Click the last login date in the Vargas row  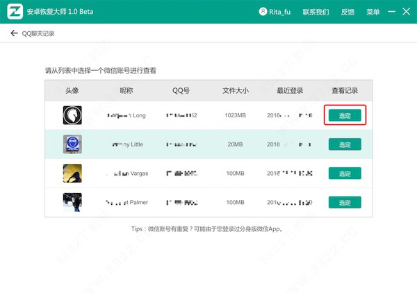290,174
